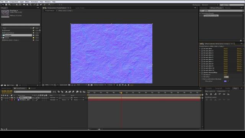Image resolution: width=245 pixels, height=138 pixels.
Task: Select the Zoom magnifier tool
Action: pos(9,5)
